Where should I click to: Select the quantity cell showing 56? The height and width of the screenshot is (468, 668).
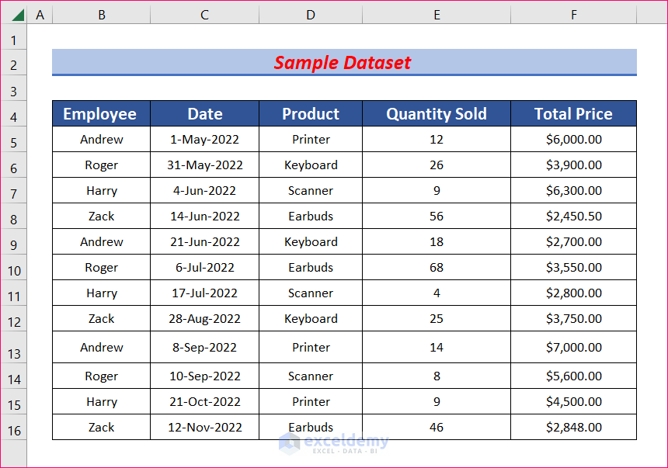(x=437, y=216)
